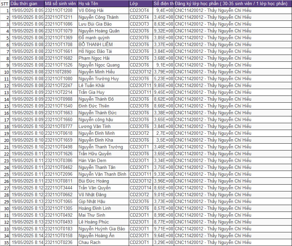Viewport: 292px width, 246px height.
Task: Click the name cell 'BỒ THANH LIÊM'
Action: coord(103,44)
